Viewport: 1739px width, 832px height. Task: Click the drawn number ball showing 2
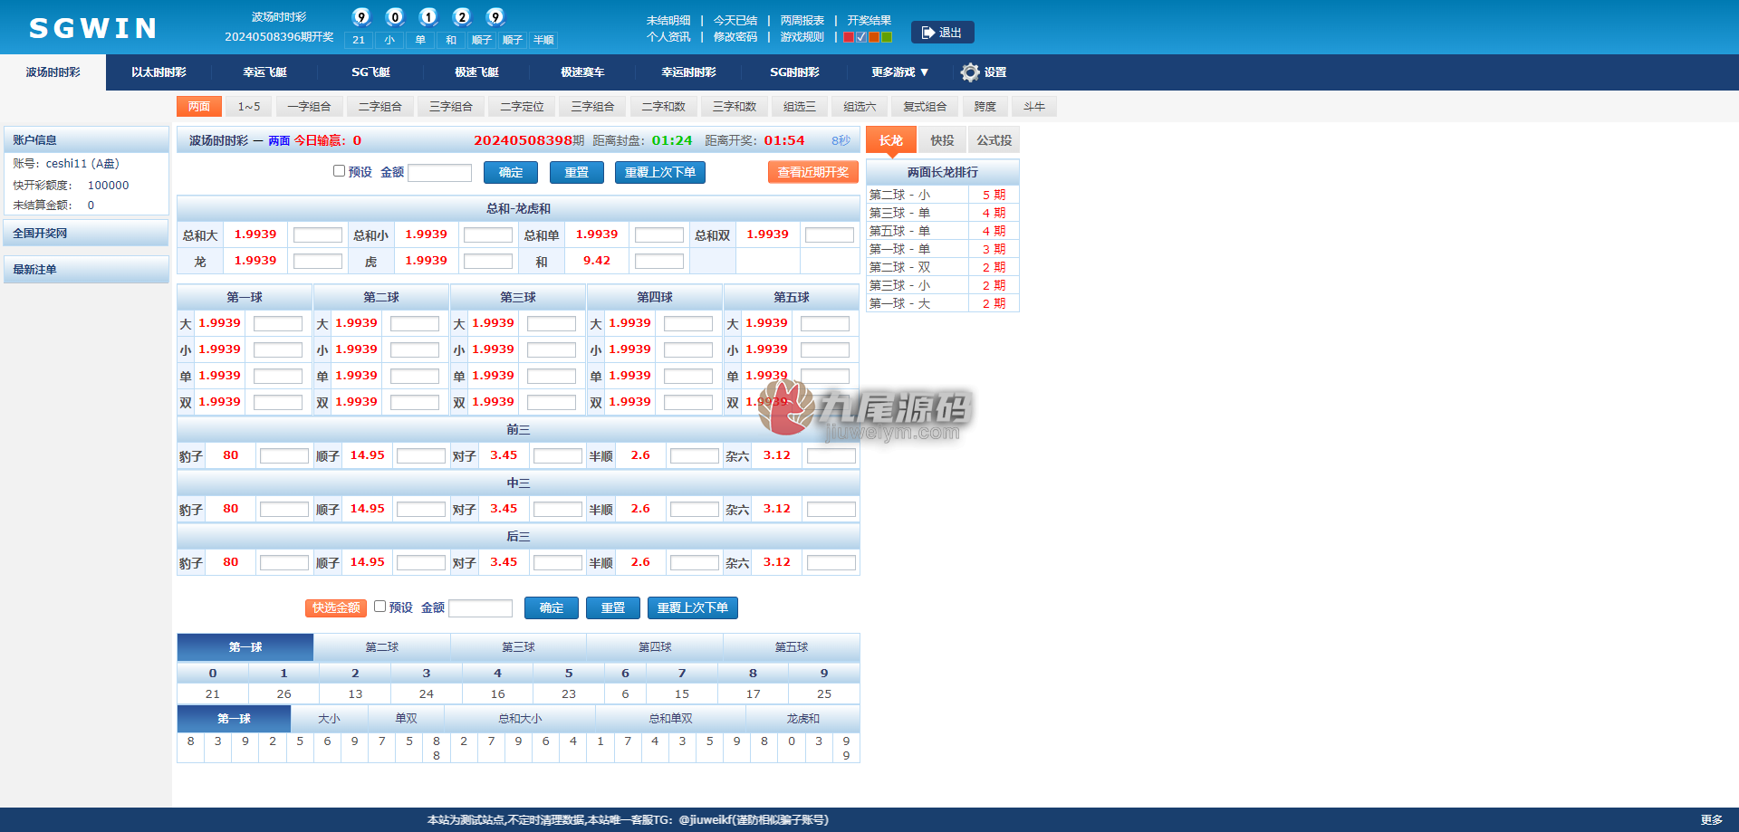462,17
